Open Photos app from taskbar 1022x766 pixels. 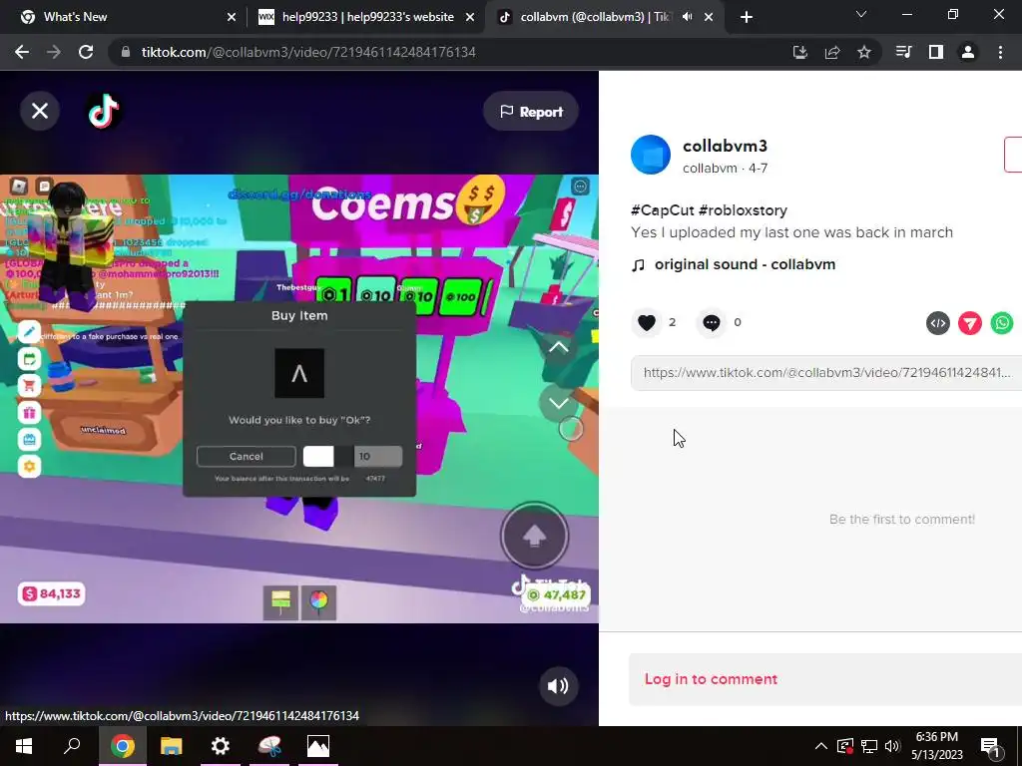click(318, 746)
